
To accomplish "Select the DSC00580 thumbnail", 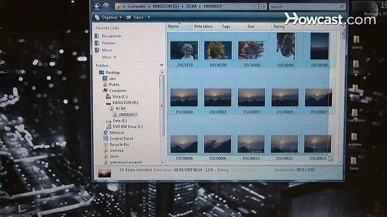I will coord(319,46).
